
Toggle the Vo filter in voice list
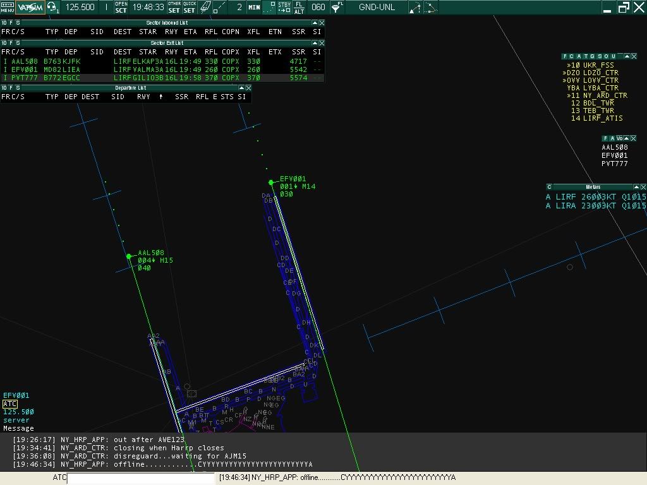pyautogui.click(x=619, y=138)
